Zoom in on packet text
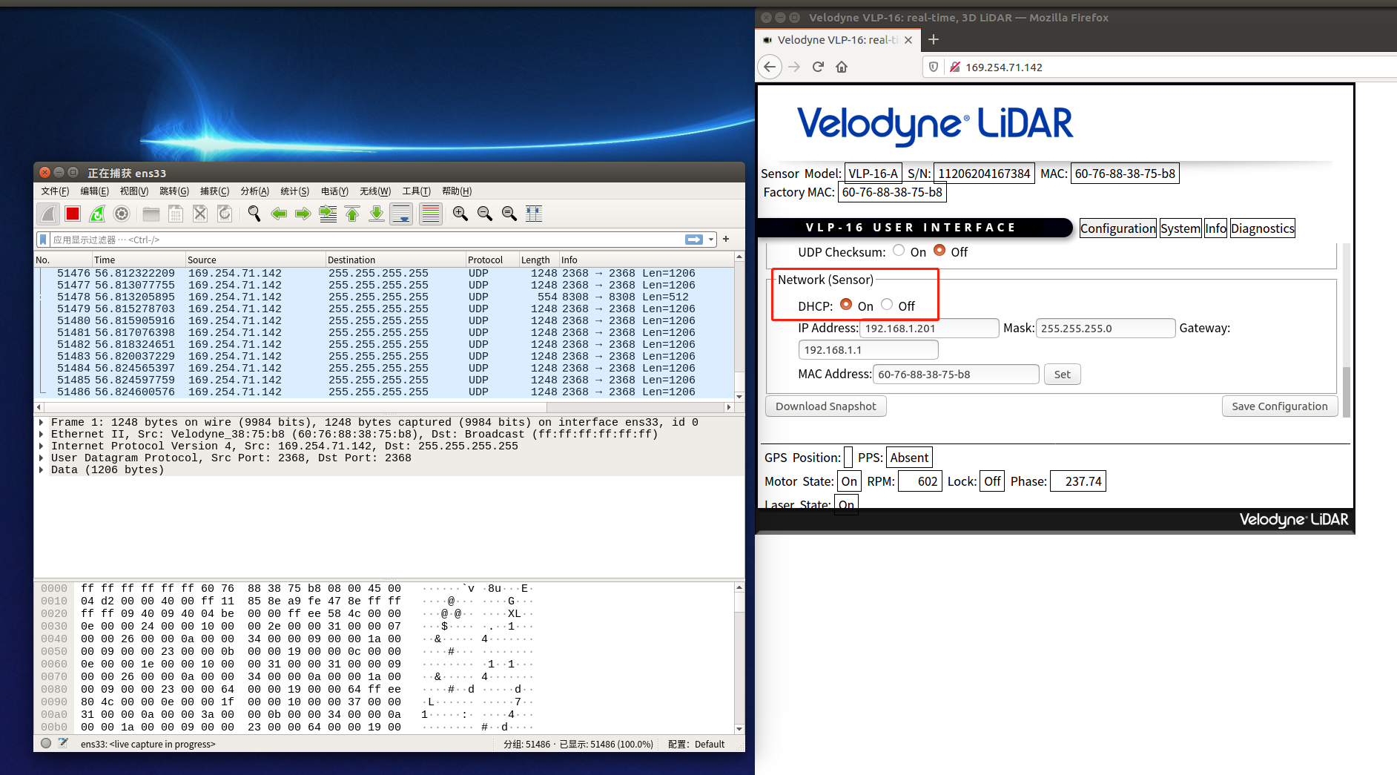 pos(460,214)
